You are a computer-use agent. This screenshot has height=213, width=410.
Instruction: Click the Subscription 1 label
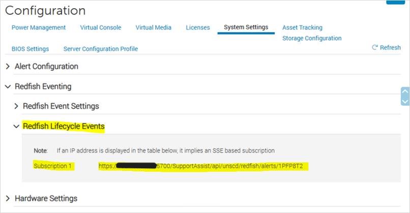point(52,166)
